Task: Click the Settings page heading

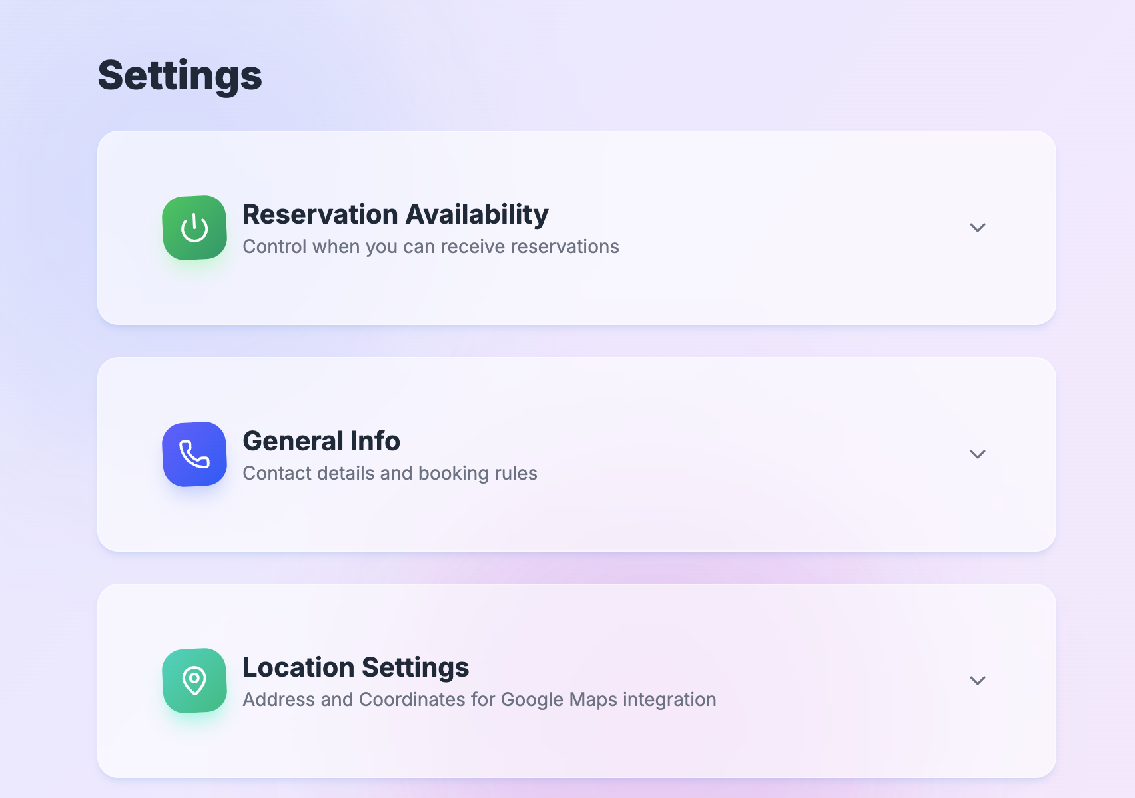Action: (x=180, y=75)
